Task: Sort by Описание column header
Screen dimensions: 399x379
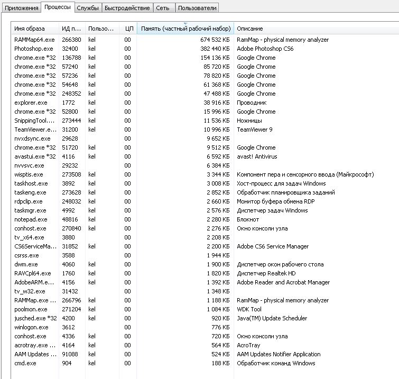Action: tap(316, 29)
